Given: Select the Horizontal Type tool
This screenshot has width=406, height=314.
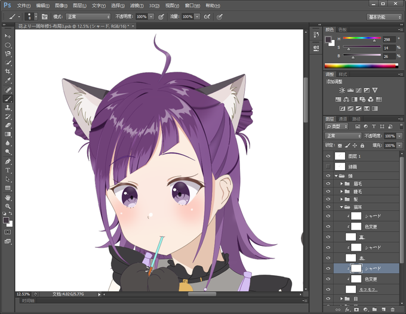Looking at the screenshot, I should (8, 170).
